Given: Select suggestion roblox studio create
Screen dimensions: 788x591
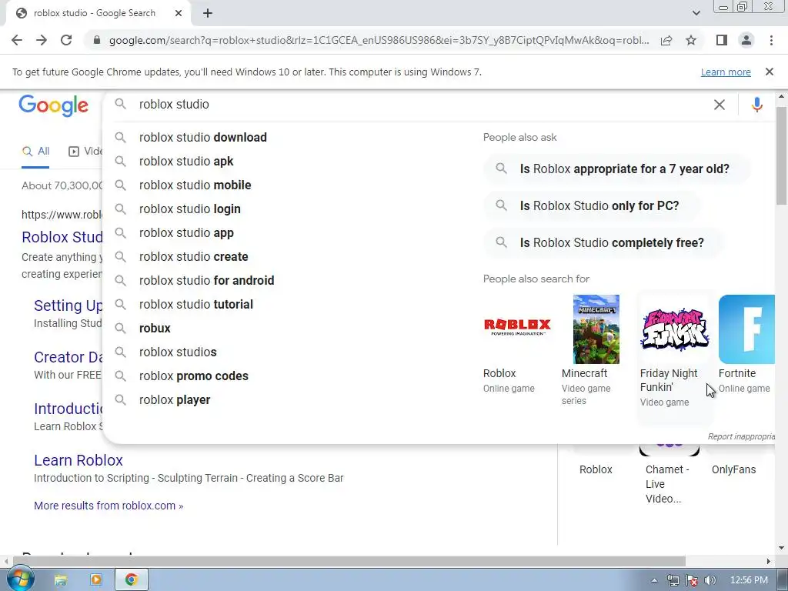Looking at the screenshot, I should tap(193, 257).
